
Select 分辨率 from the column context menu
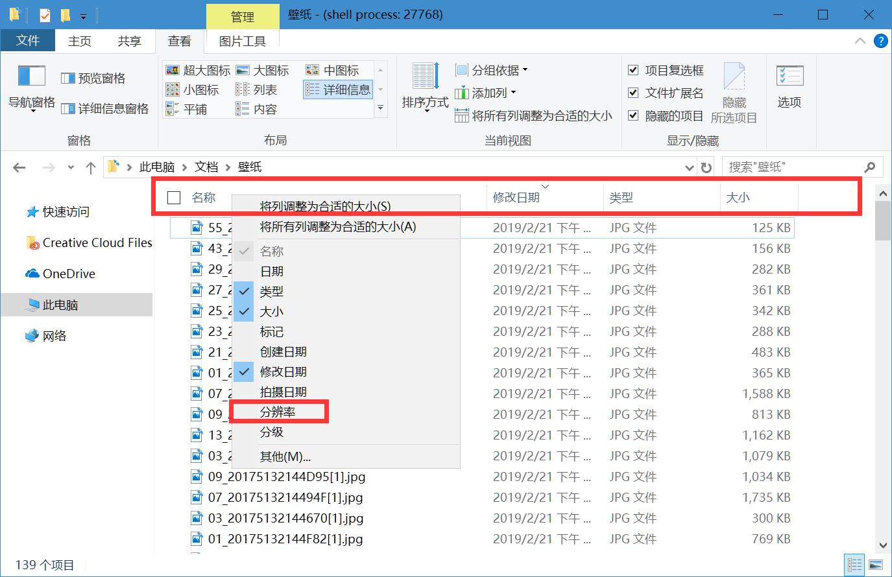coord(279,411)
